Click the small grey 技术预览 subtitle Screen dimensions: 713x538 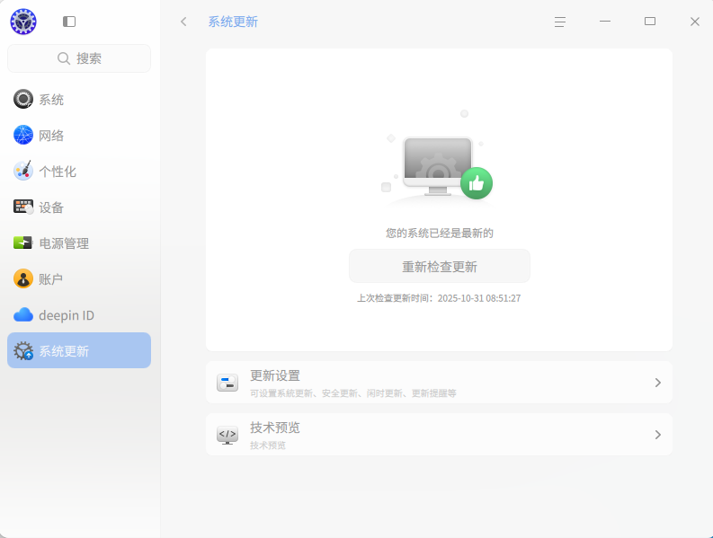coord(268,445)
